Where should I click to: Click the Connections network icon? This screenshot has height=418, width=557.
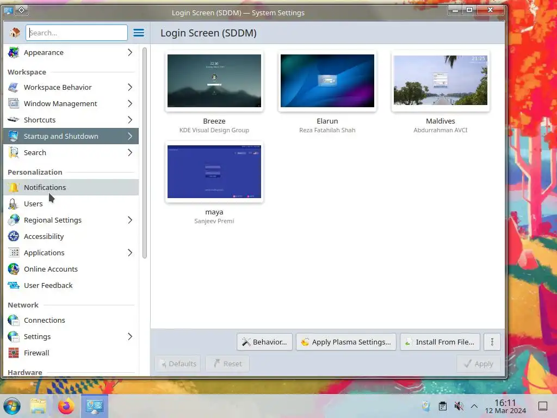pos(14,320)
